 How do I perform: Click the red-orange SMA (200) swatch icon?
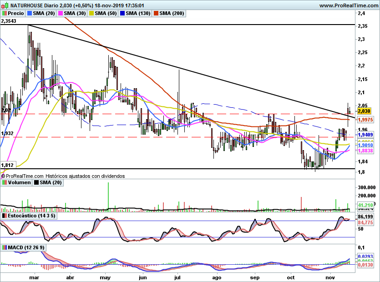click(155, 13)
